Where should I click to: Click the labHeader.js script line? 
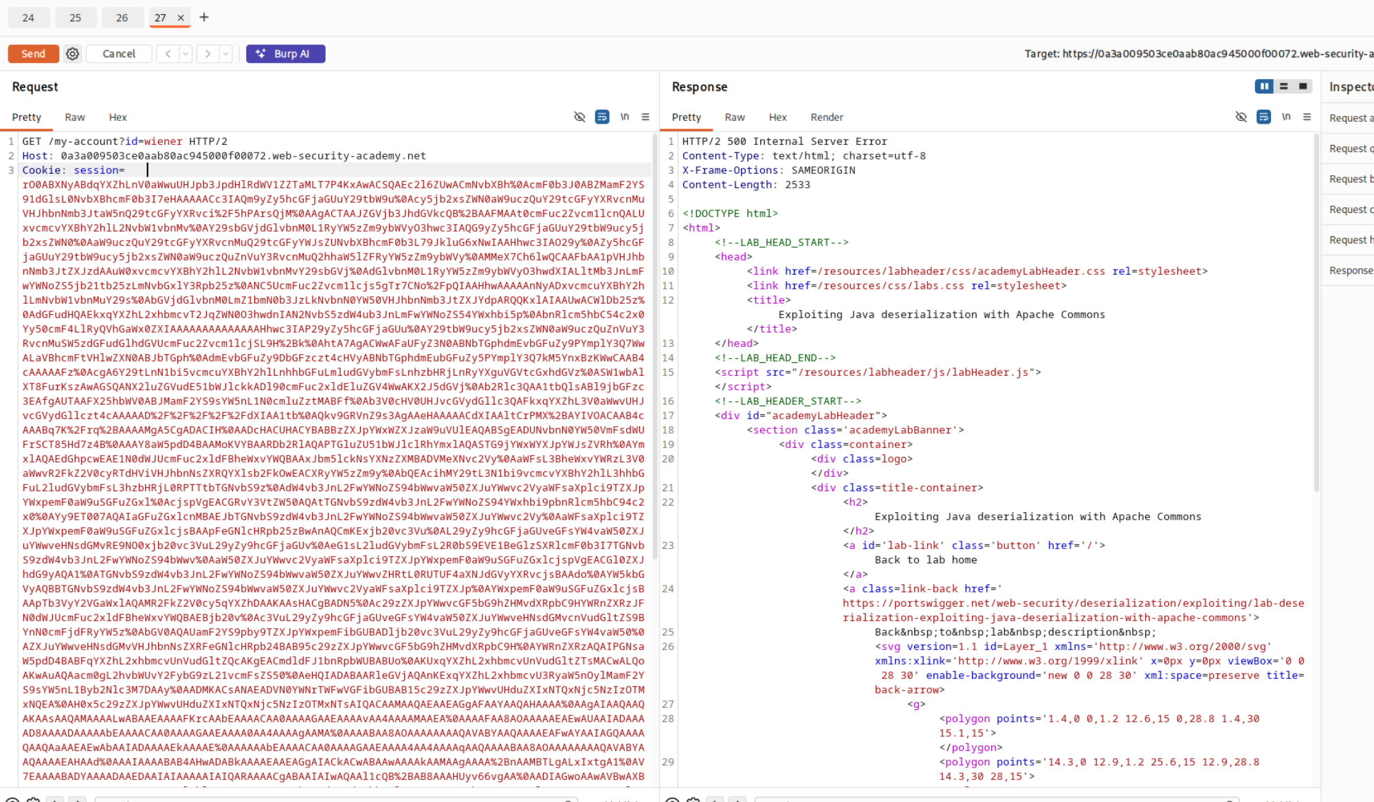coord(878,372)
